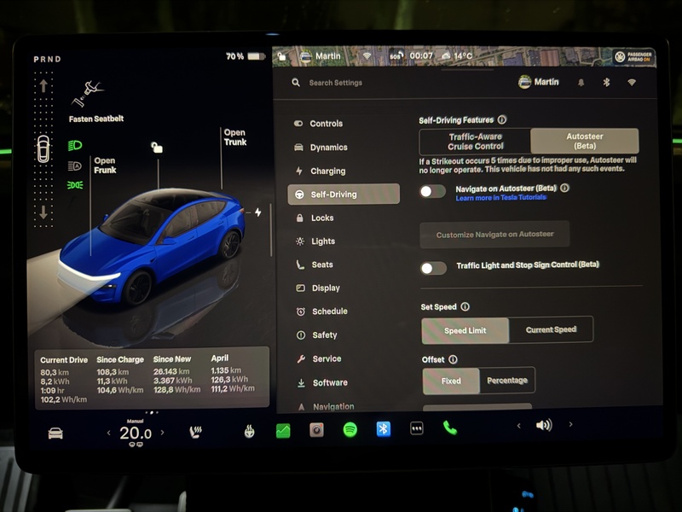Lower volume with left chevron
Image resolution: width=682 pixels, height=512 pixels.
point(518,426)
